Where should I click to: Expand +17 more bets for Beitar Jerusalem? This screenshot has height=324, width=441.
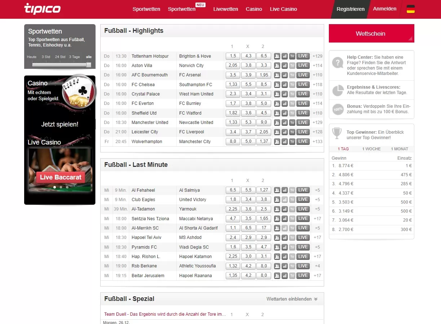(317, 276)
